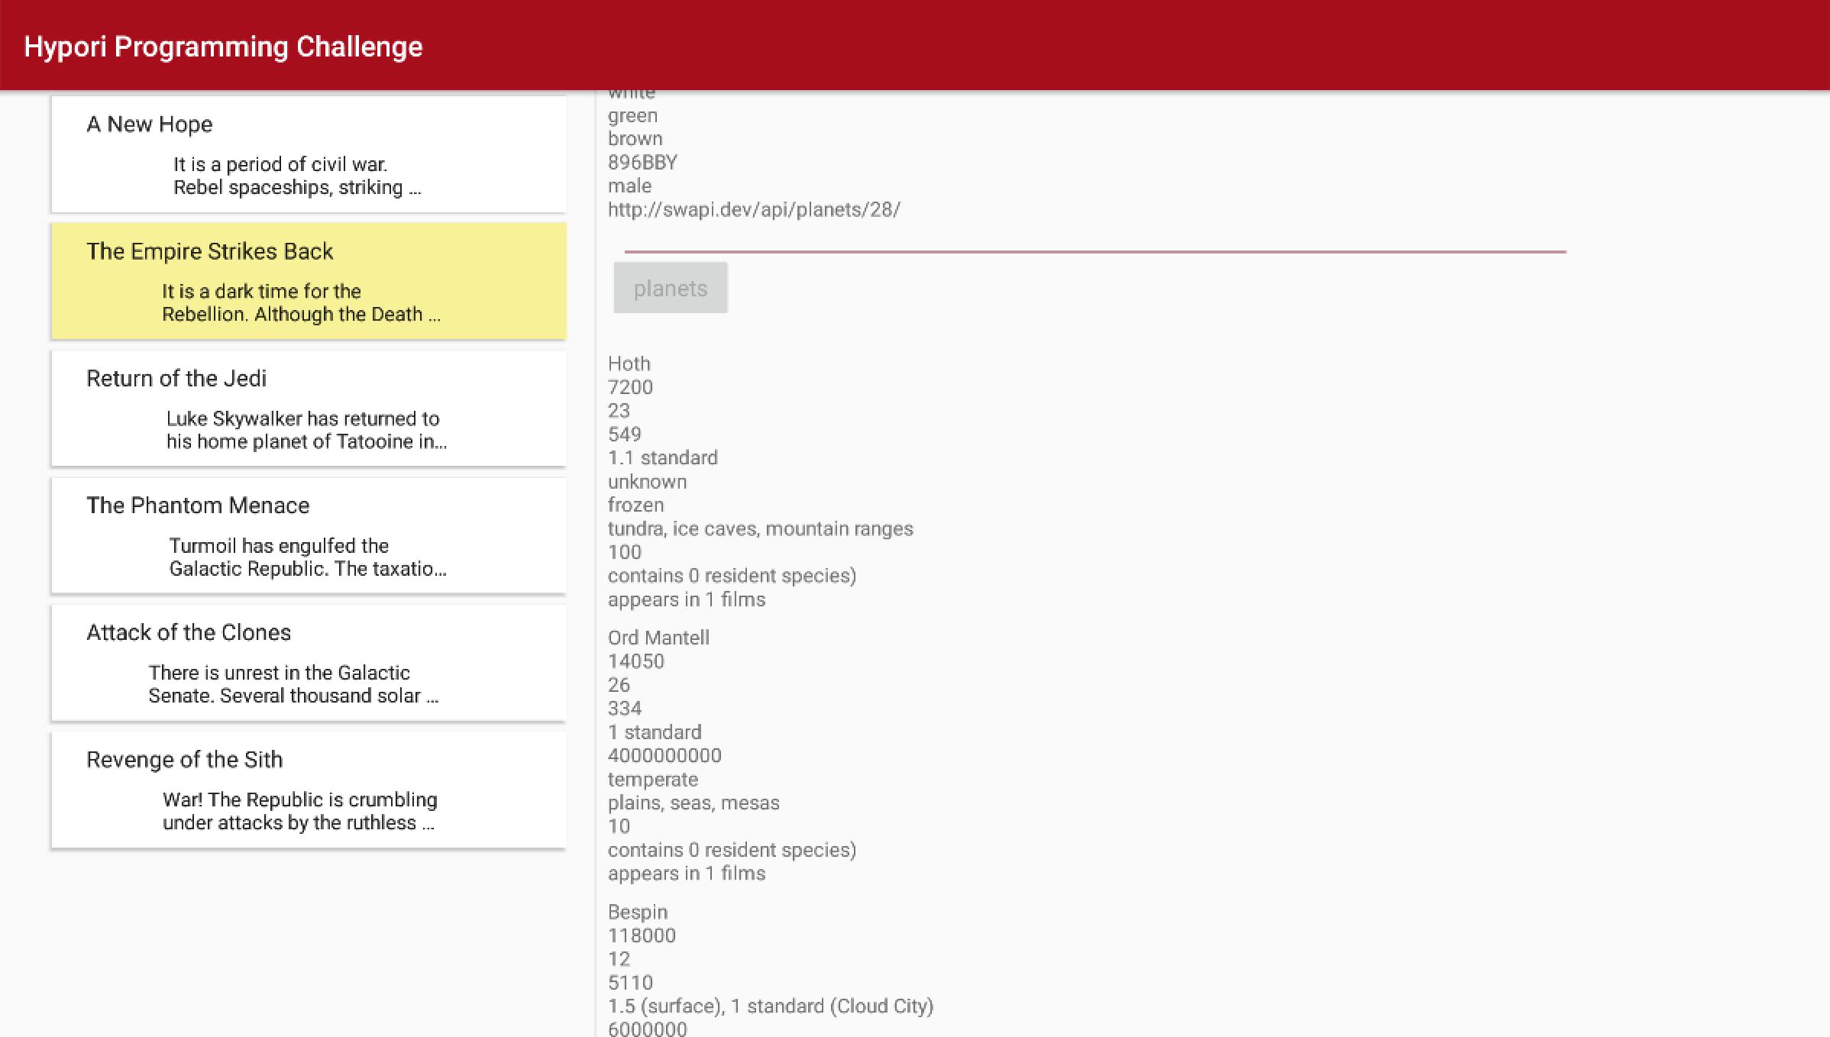Click the '1 standard' gravity text for Ord Mantell

pyautogui.click(x=655, y=732)
